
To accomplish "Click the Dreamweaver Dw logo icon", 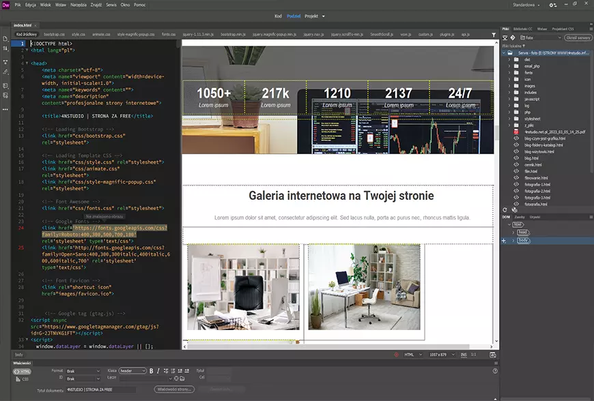I will pos(5,5).
